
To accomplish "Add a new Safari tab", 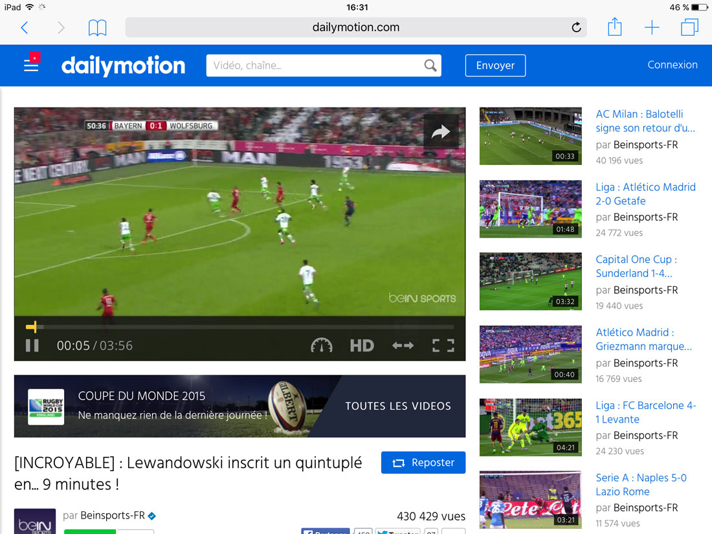I will click(652, 27).
